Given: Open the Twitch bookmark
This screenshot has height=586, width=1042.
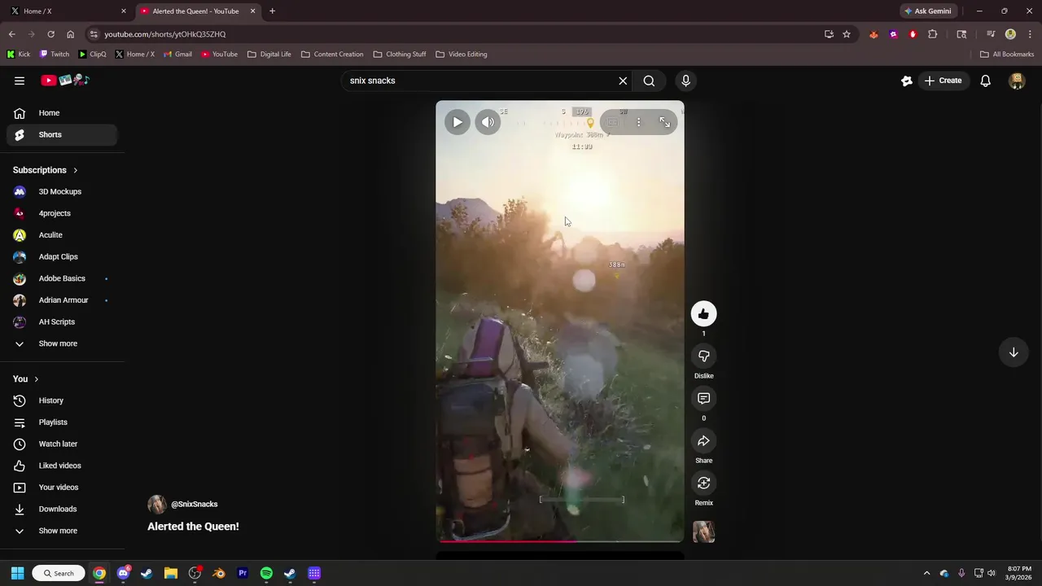Looking at the screenshot, I should [x=55, y=55].
